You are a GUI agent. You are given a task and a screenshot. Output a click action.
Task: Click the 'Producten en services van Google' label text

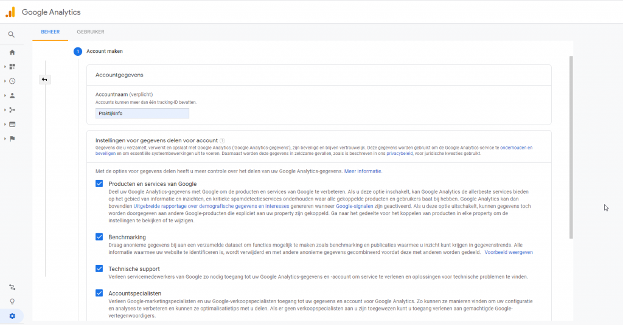click(x=153, y=184)
